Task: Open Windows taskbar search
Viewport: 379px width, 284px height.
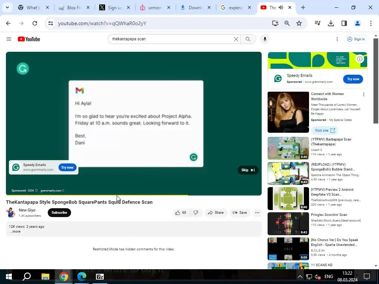Action: coord(27,277)
